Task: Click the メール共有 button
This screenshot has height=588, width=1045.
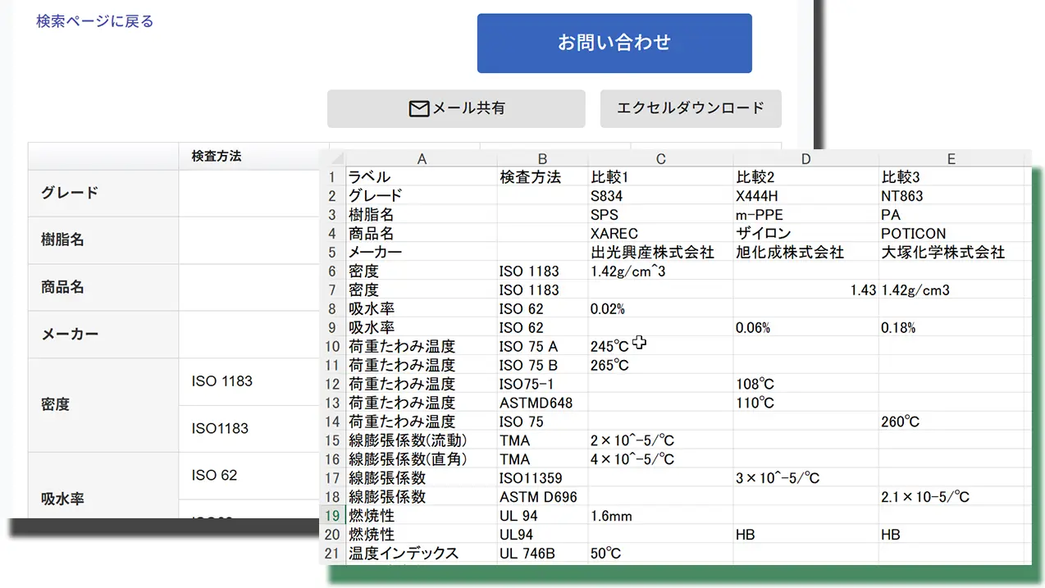Action: pyautogui.click(x=456, y=108)
